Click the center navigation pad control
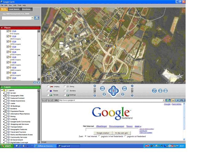Viewport: 197px width, 157px height. point(113,90)
